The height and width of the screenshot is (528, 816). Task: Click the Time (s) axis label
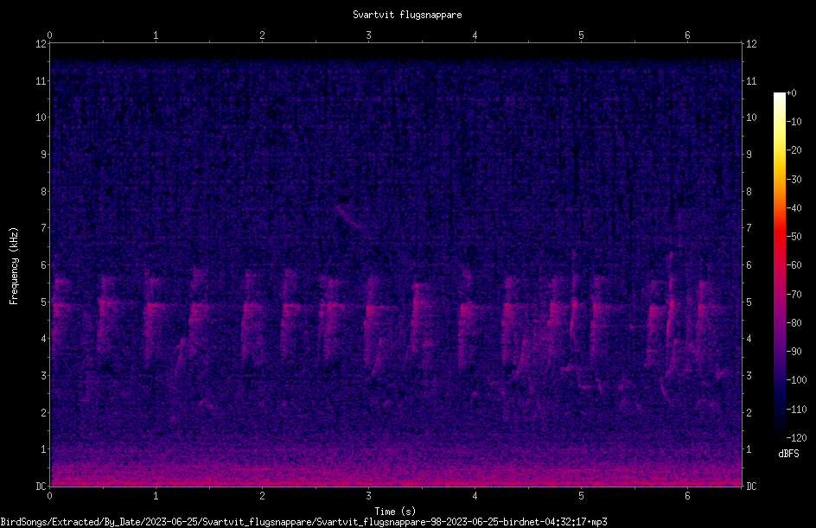(x=395, y=512)
